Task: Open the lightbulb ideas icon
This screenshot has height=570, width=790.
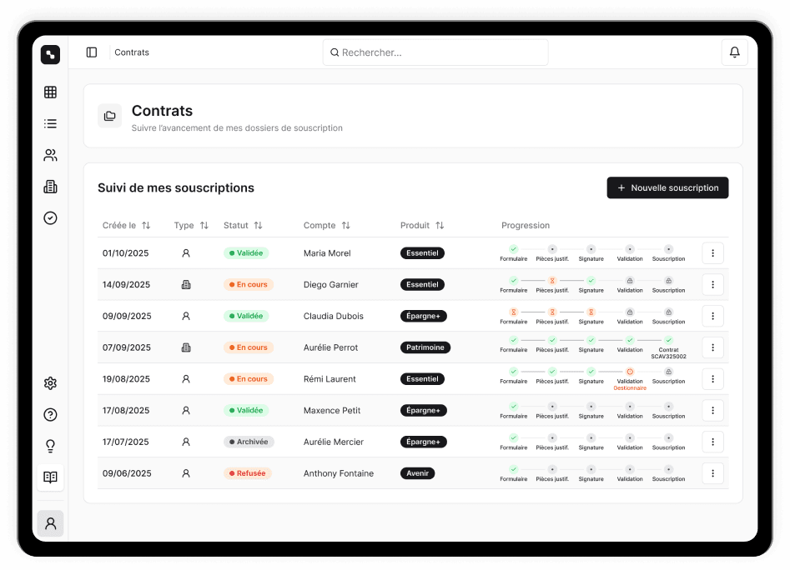Action: (50, 447)
